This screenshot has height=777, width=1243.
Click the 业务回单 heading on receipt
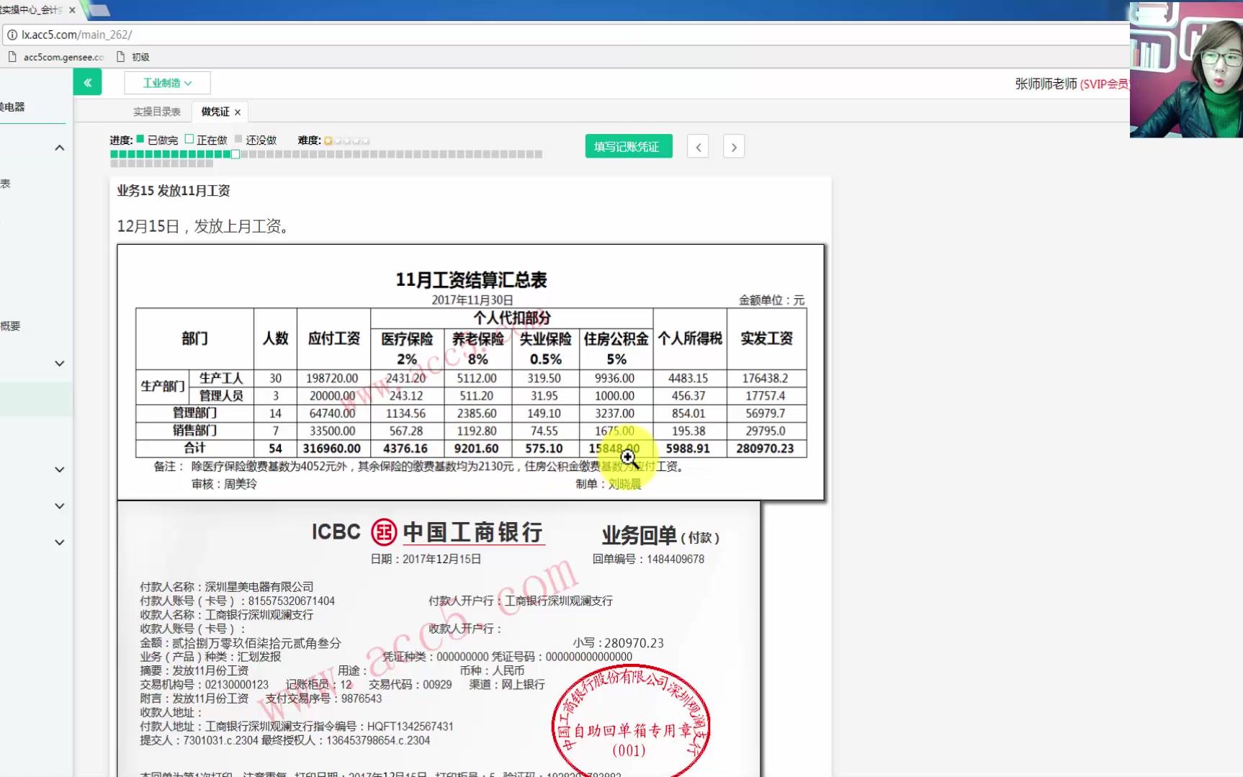pos(639,536)
